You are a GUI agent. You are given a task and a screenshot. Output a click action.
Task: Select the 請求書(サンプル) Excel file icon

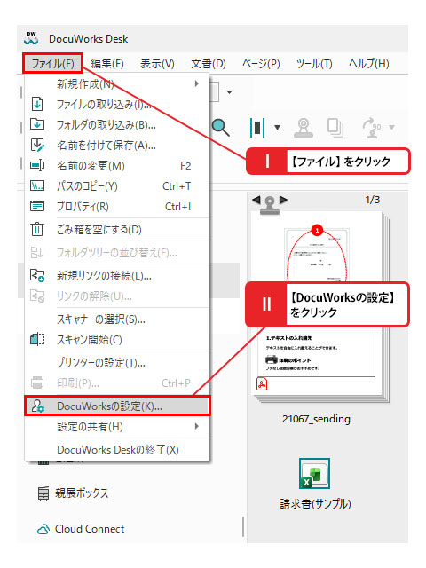click(x=314, y=474)
